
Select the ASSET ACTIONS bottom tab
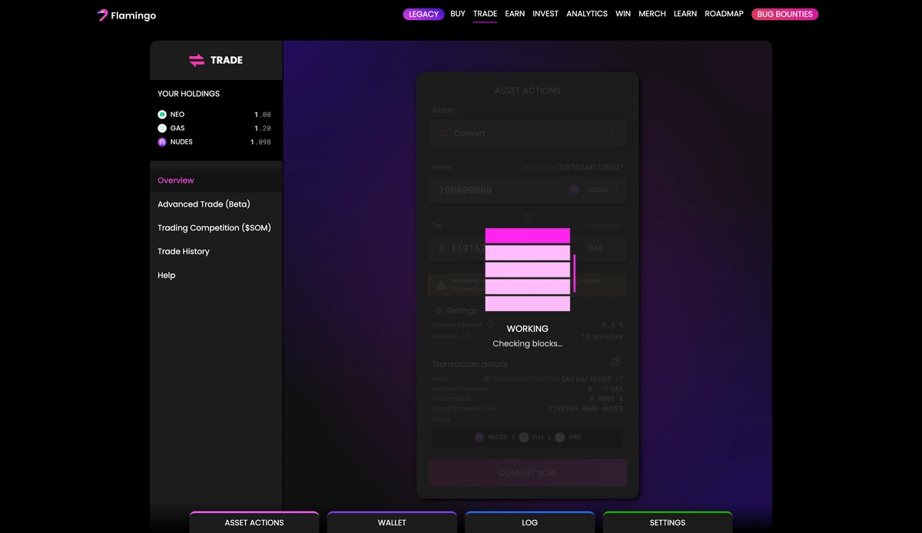pos(254,522)
